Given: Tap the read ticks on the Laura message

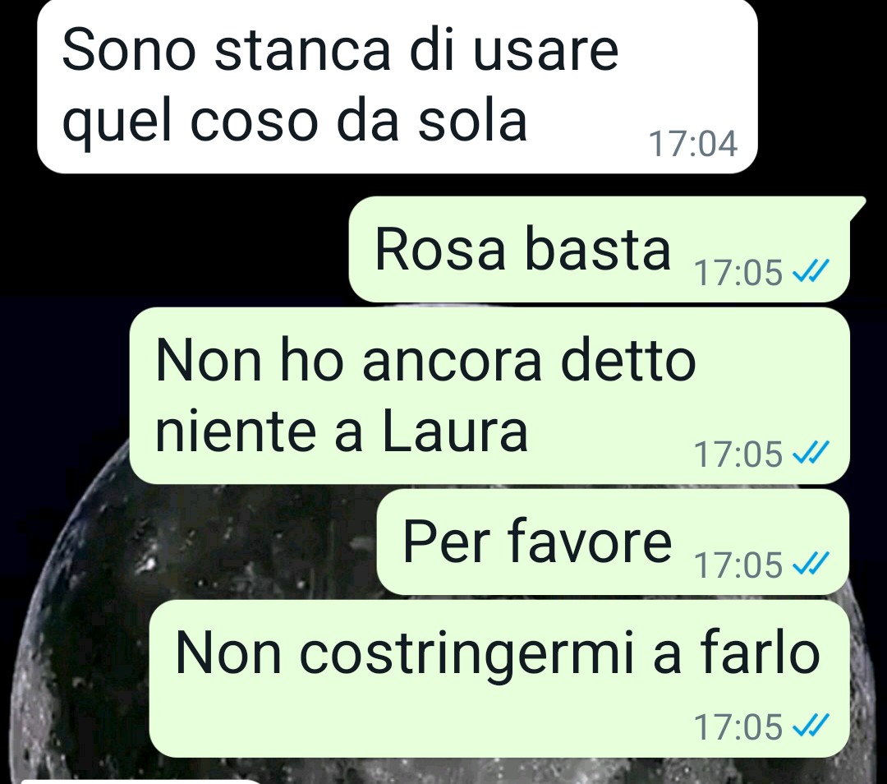Looking at the screenshot, I should pos(811,453).
